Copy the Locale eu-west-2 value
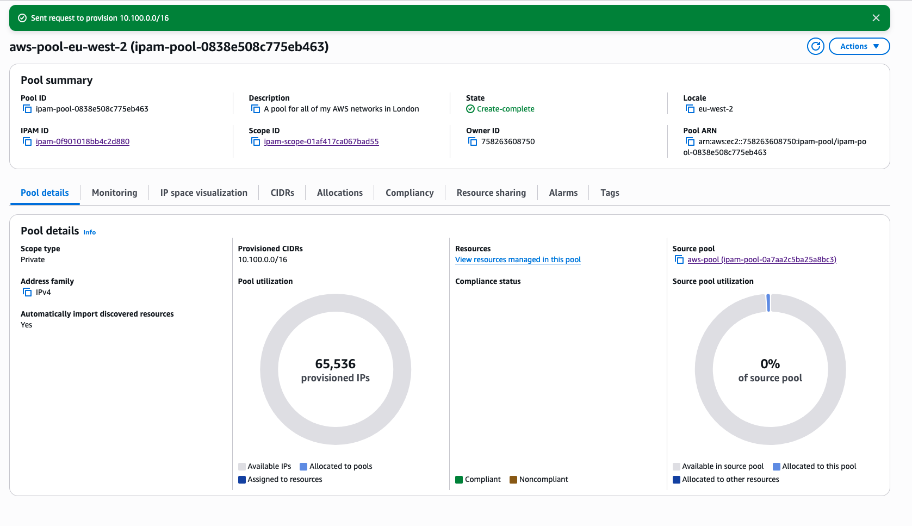Image resolution: width=912 pixels, height=526 pixels. (x=690, y=109)
